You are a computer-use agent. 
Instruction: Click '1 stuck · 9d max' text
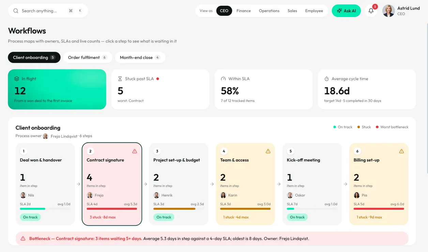click(369, 217)
